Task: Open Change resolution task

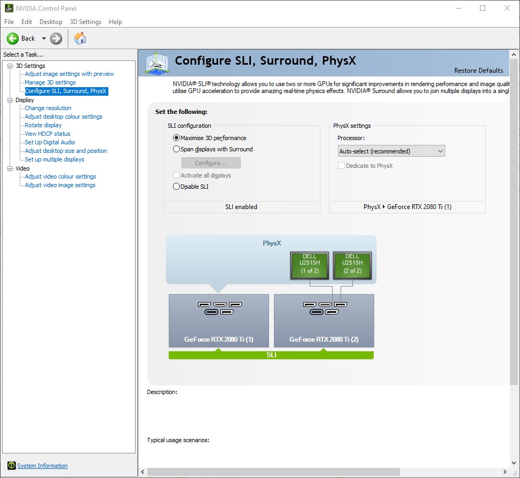Action: coord(48,108)
